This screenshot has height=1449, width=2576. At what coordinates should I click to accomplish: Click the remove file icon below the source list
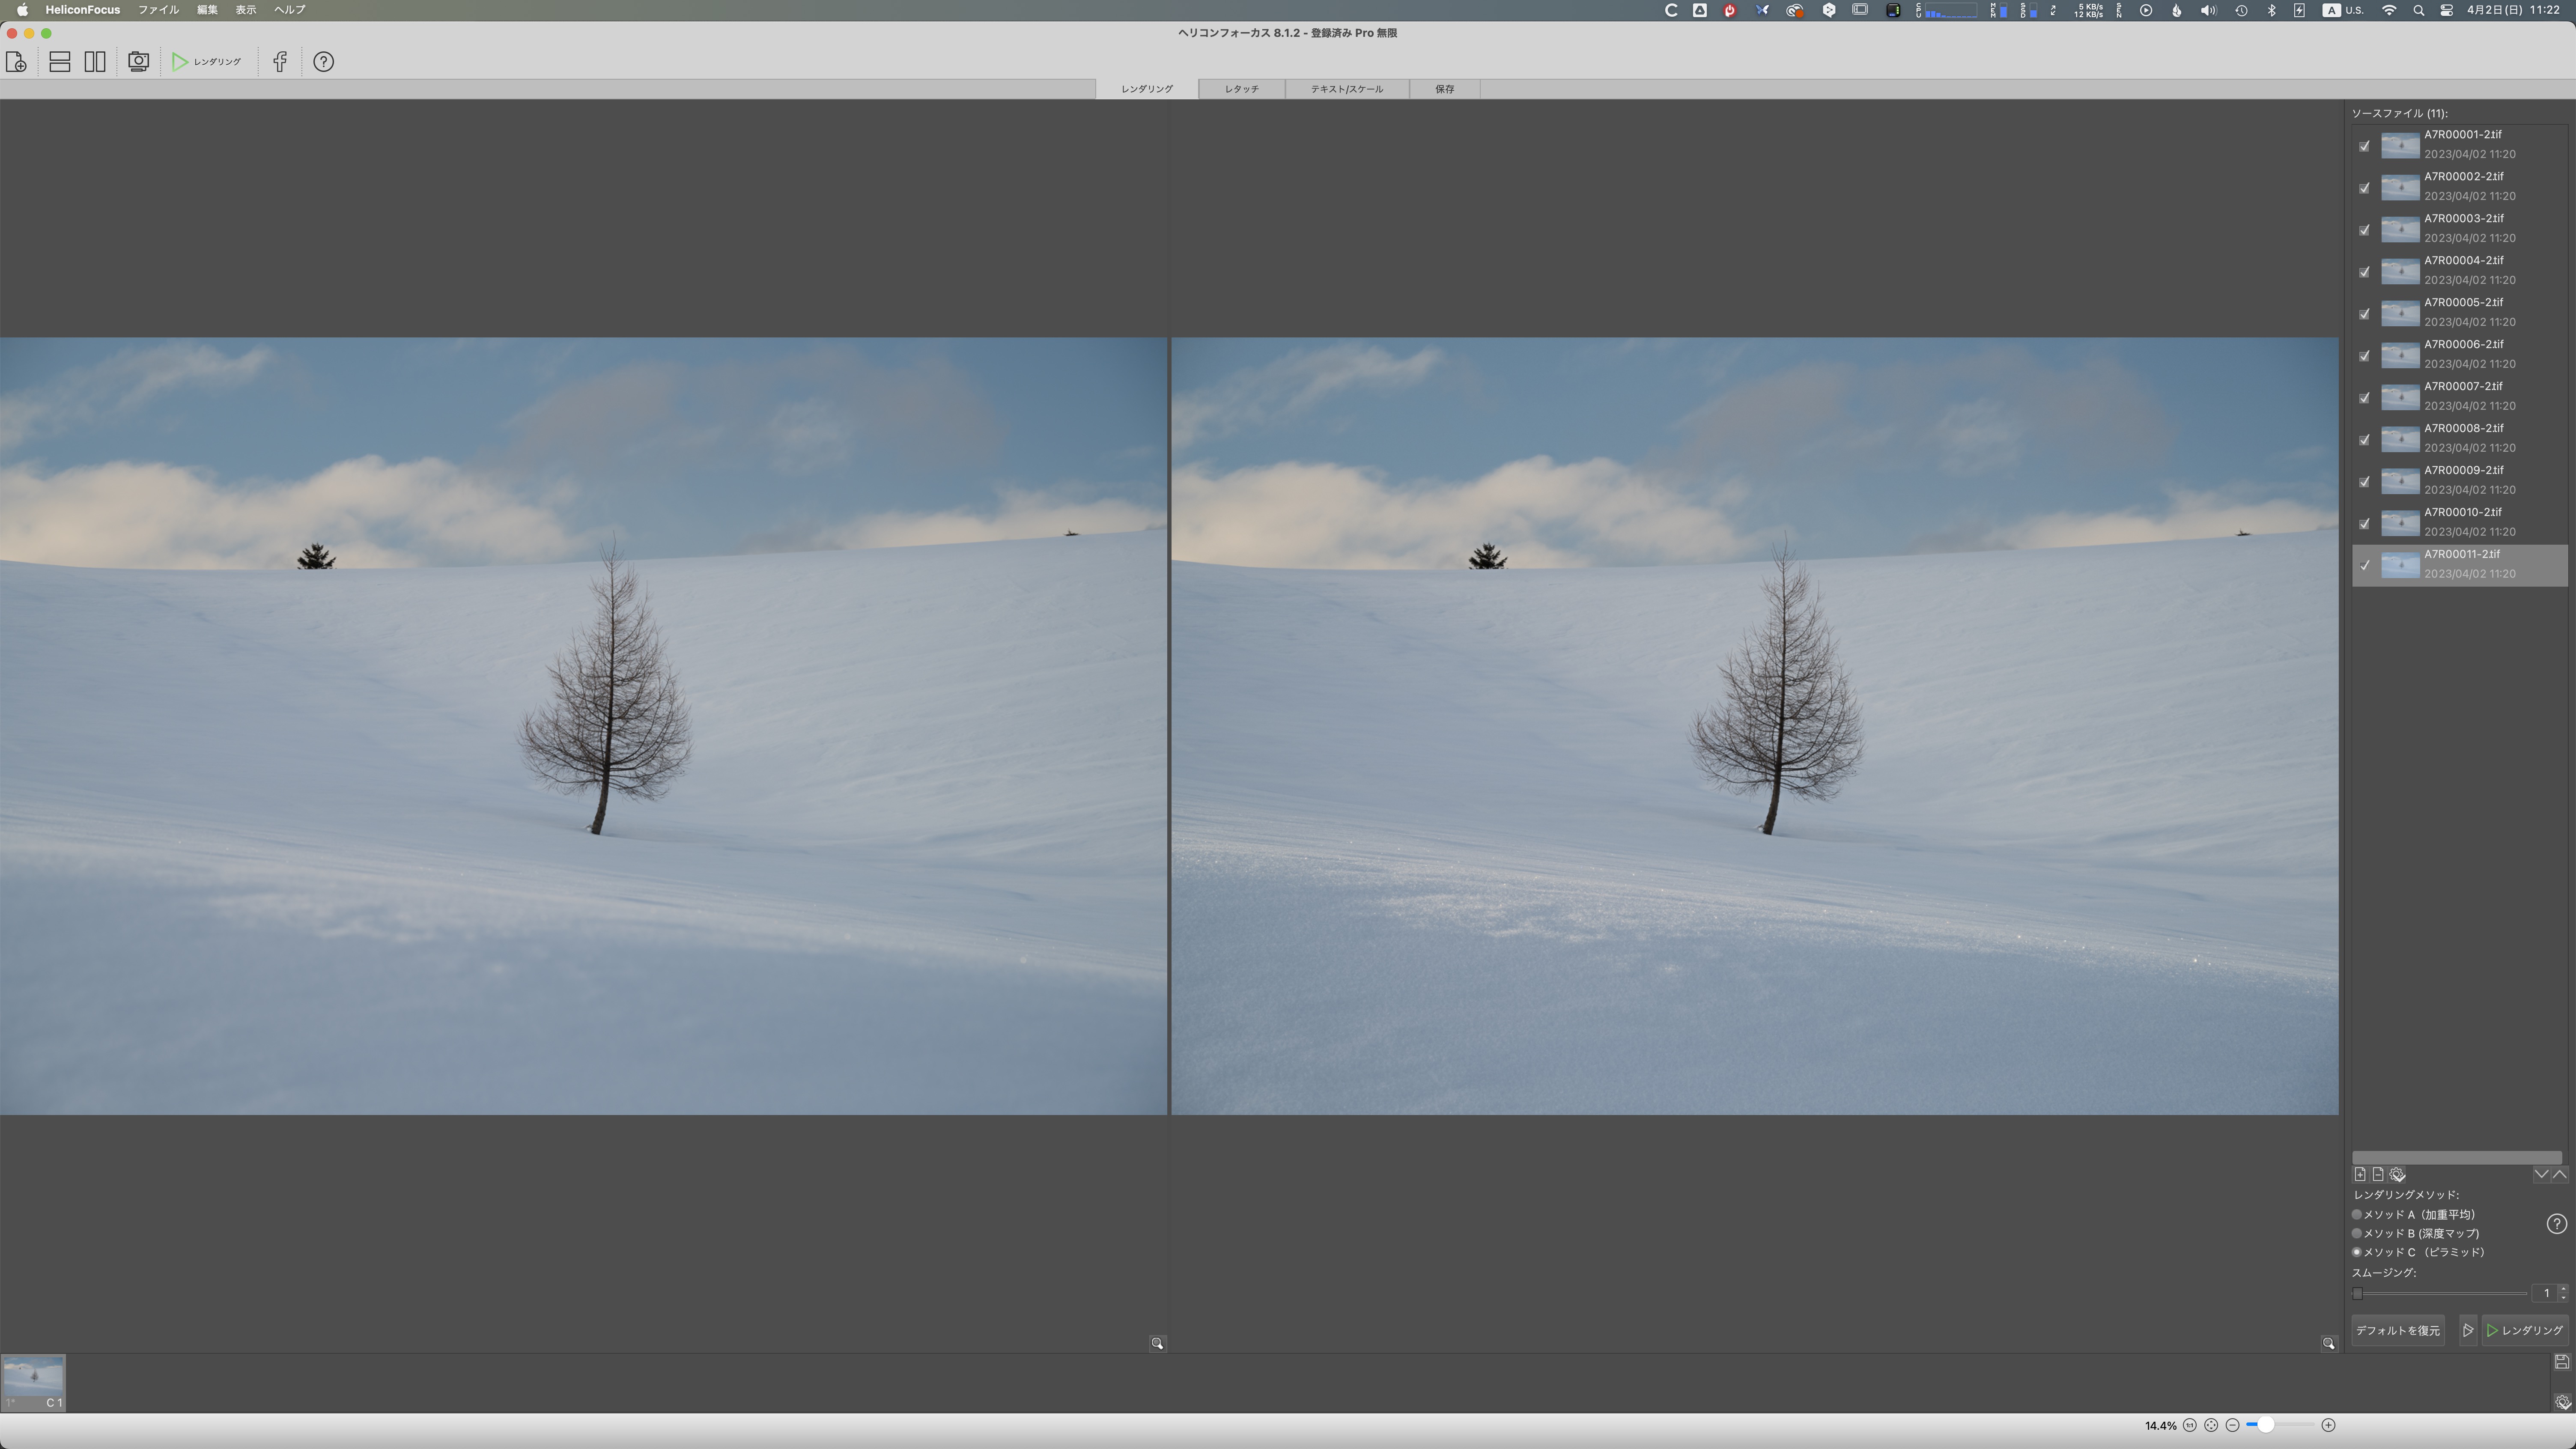pos(2378,1174)
